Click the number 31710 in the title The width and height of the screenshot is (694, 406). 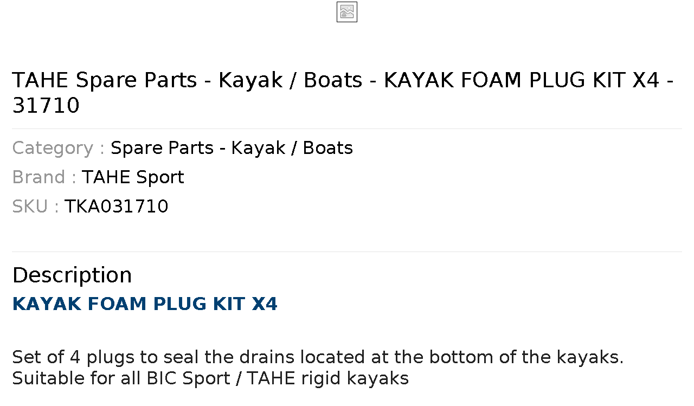46,106
